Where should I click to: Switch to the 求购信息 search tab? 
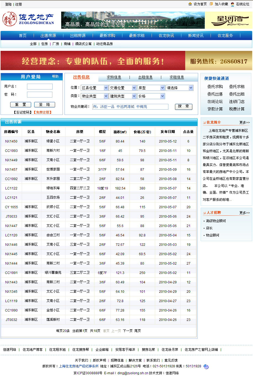pyautogui.click(x=114, y=77)
